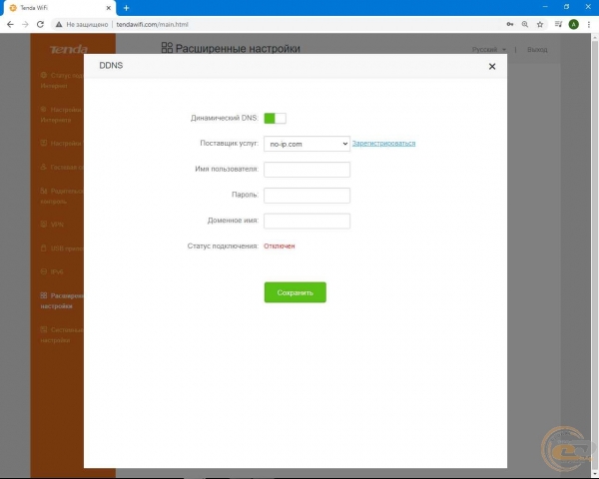Click the page scrollbar down arrow
The height and width of the screenshot is (479, 599).
595,473
